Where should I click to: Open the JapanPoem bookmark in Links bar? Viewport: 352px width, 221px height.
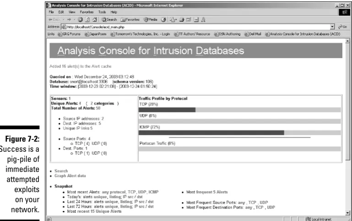(95, 34)
